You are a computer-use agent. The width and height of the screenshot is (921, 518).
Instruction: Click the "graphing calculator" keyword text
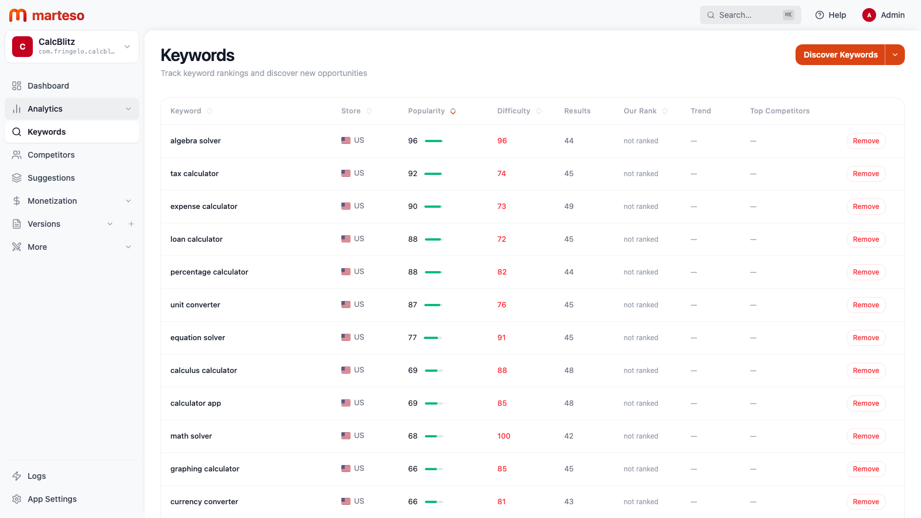coord(205,469)
